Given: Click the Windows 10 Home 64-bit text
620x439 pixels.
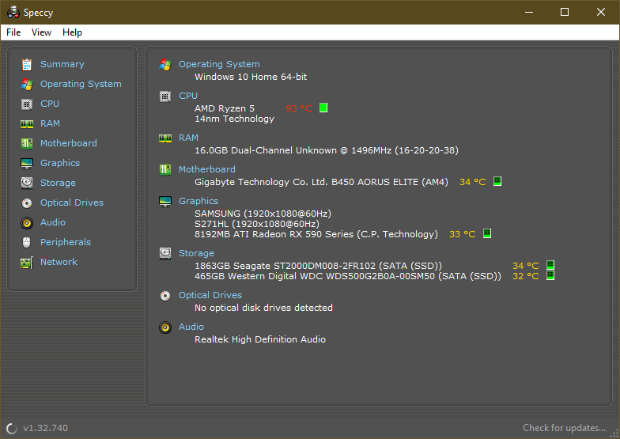Looking at the screenshot, I should click(251, 77).
